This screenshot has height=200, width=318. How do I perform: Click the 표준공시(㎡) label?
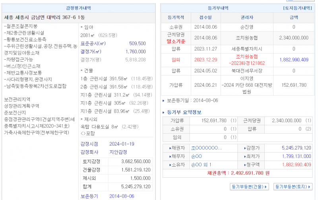[93, 44]
